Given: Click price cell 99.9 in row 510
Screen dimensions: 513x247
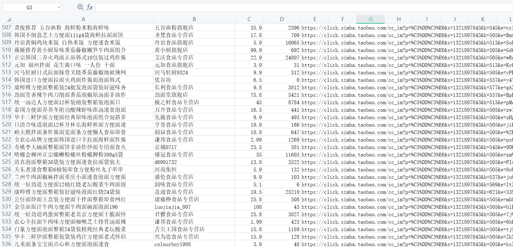Looking at the screenshot, I should pyautogui.click(x=249, y=50).
